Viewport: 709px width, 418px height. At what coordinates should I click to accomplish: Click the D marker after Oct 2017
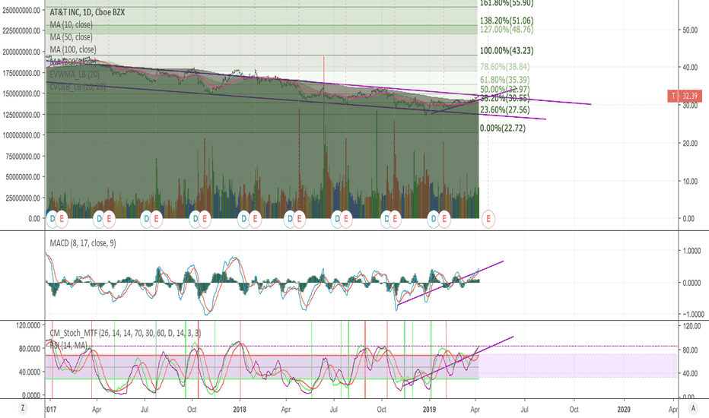[196, 219]
